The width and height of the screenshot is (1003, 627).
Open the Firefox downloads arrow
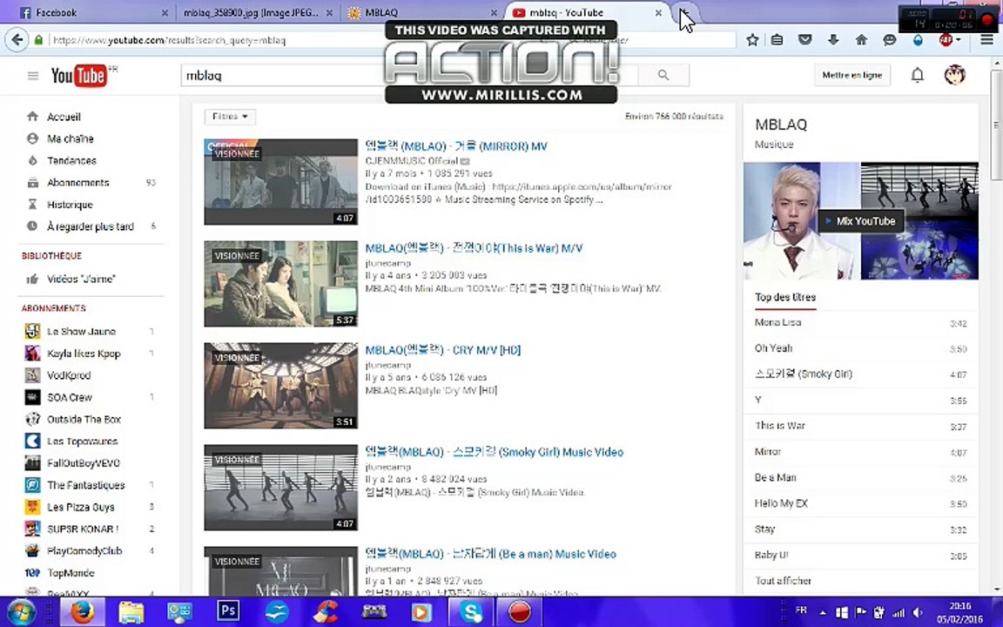coord(833,40)
